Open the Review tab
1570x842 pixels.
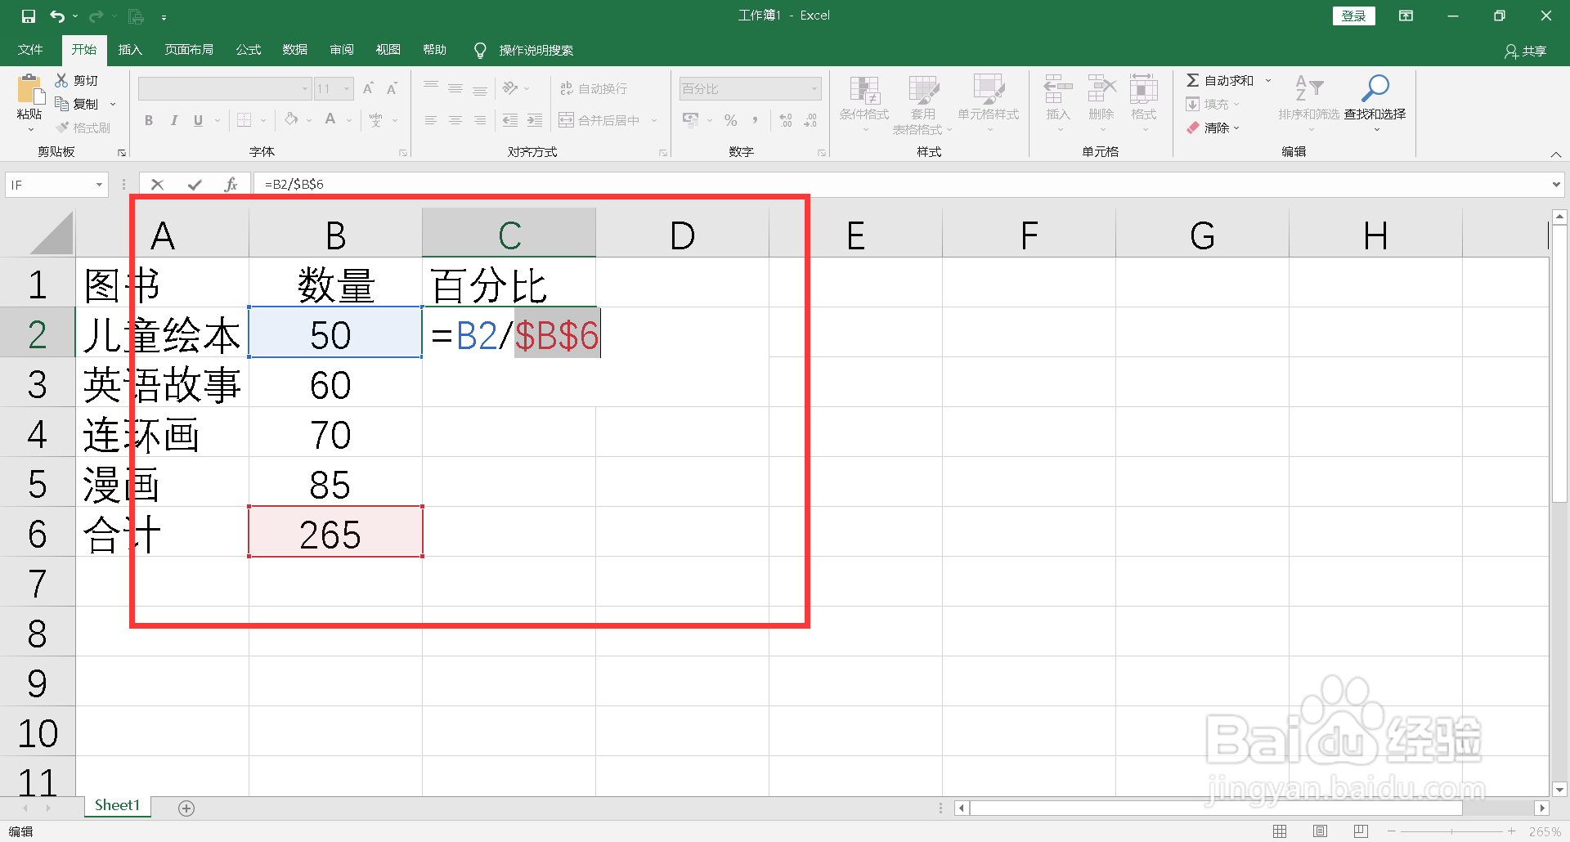342,50
